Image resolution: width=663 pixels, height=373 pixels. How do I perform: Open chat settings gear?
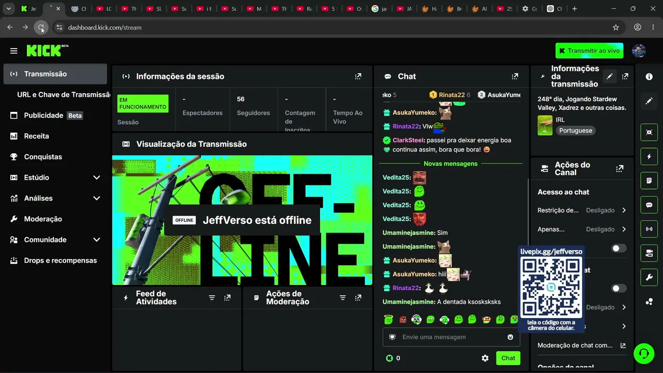pos(485,358)
